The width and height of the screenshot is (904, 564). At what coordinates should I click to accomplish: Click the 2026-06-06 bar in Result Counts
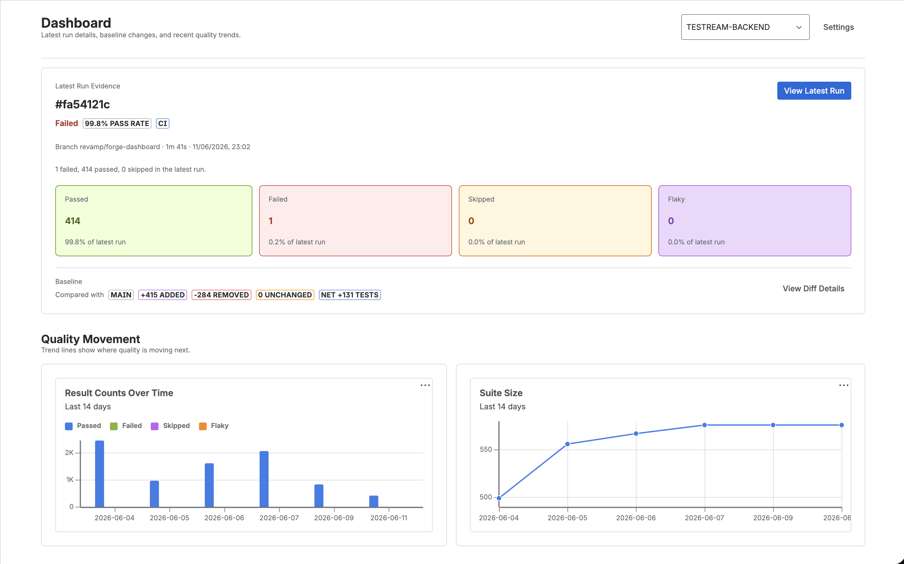pyautogui.click(x=209, y=485)
